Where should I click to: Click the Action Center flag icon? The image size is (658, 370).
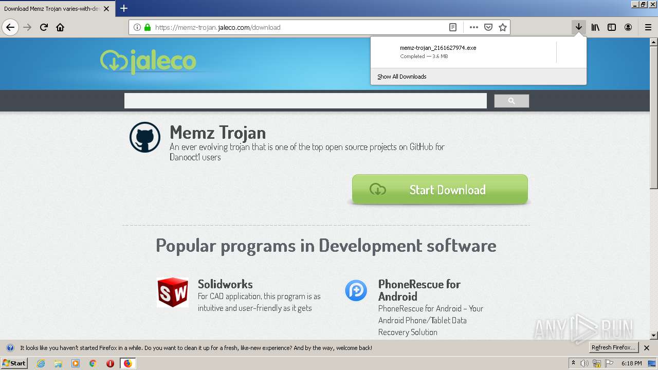pos(609,363)
